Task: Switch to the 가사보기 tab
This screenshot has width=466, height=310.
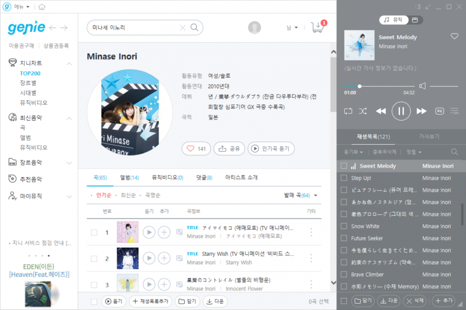Action: click(429, 137)
